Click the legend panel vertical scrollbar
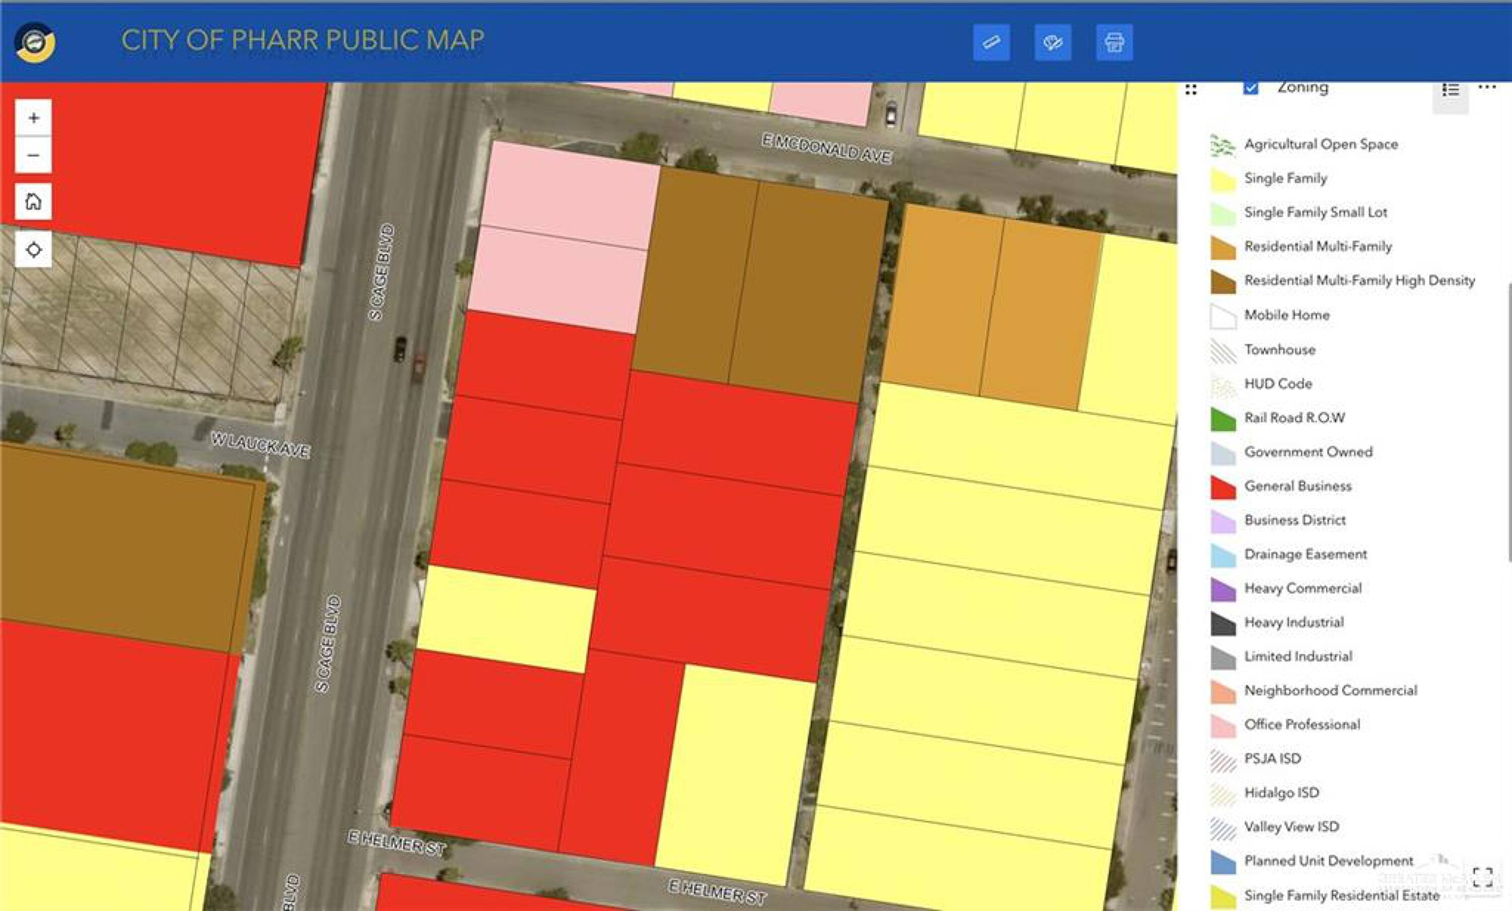This screenshot has height=911, width=1512. pos(1509,422)
